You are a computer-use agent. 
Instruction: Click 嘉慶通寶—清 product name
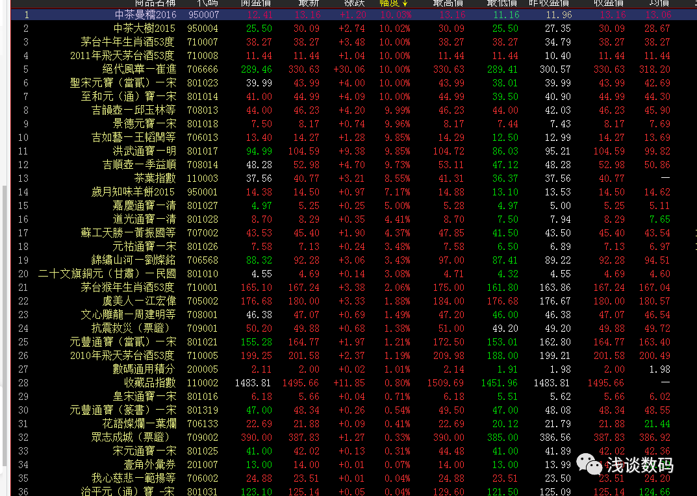point(144,206)
